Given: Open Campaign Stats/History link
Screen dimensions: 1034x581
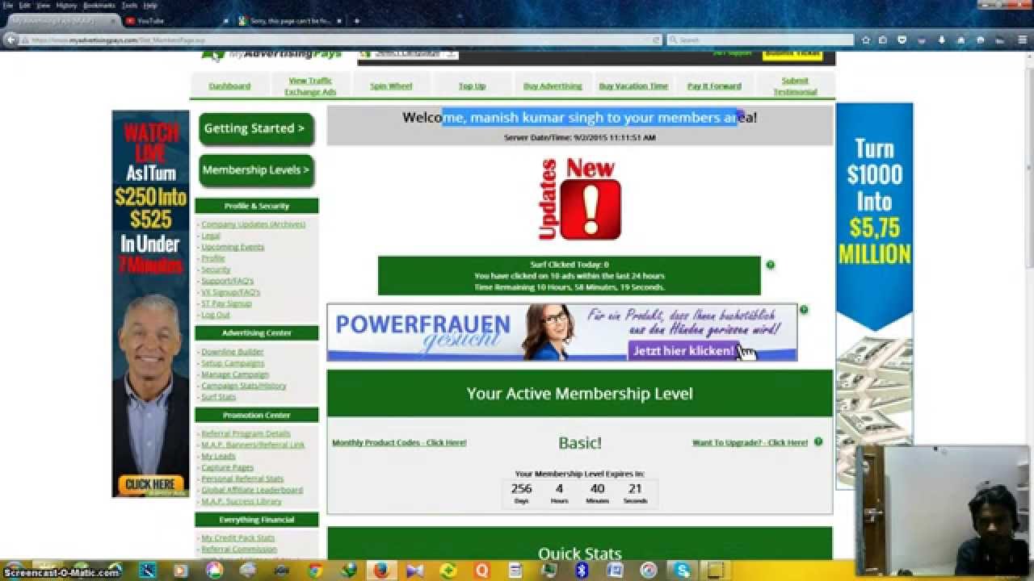Looking at the screenshot, I should (x=244, y=386).
